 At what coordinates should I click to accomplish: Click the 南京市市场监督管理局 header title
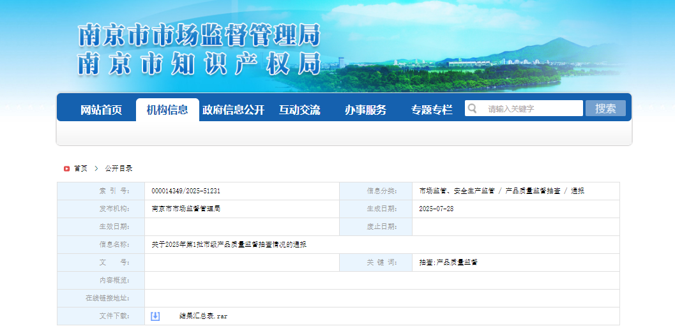pos(199,36)
